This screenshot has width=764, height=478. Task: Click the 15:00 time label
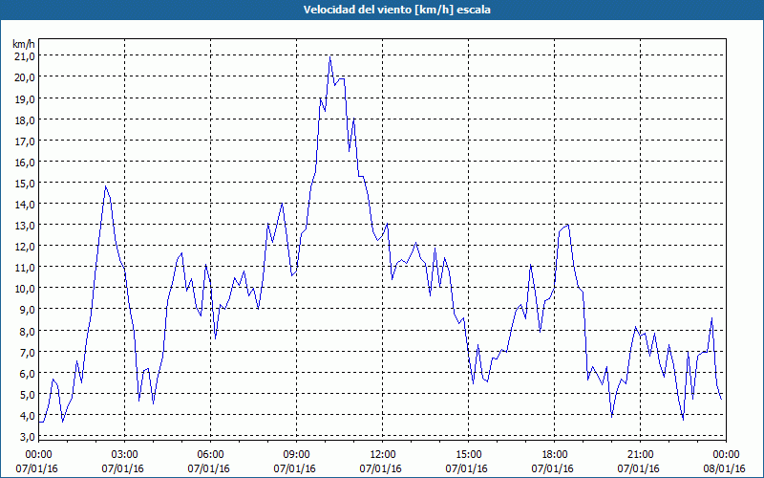tap(468, 455)
